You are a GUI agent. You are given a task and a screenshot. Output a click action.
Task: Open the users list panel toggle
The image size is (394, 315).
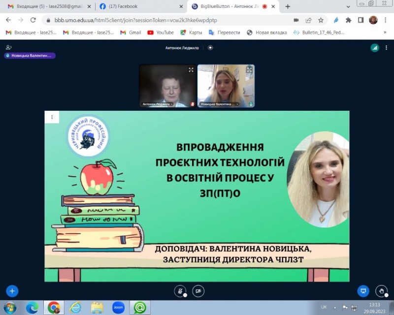tap(9, 47)
